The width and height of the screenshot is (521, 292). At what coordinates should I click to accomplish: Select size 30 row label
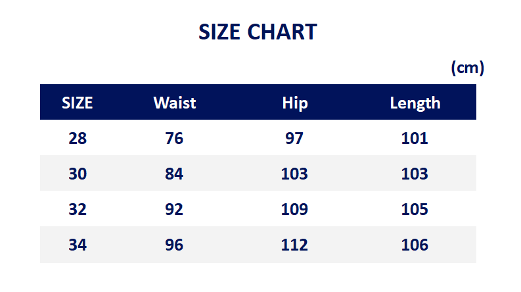(x=78, y=174)
